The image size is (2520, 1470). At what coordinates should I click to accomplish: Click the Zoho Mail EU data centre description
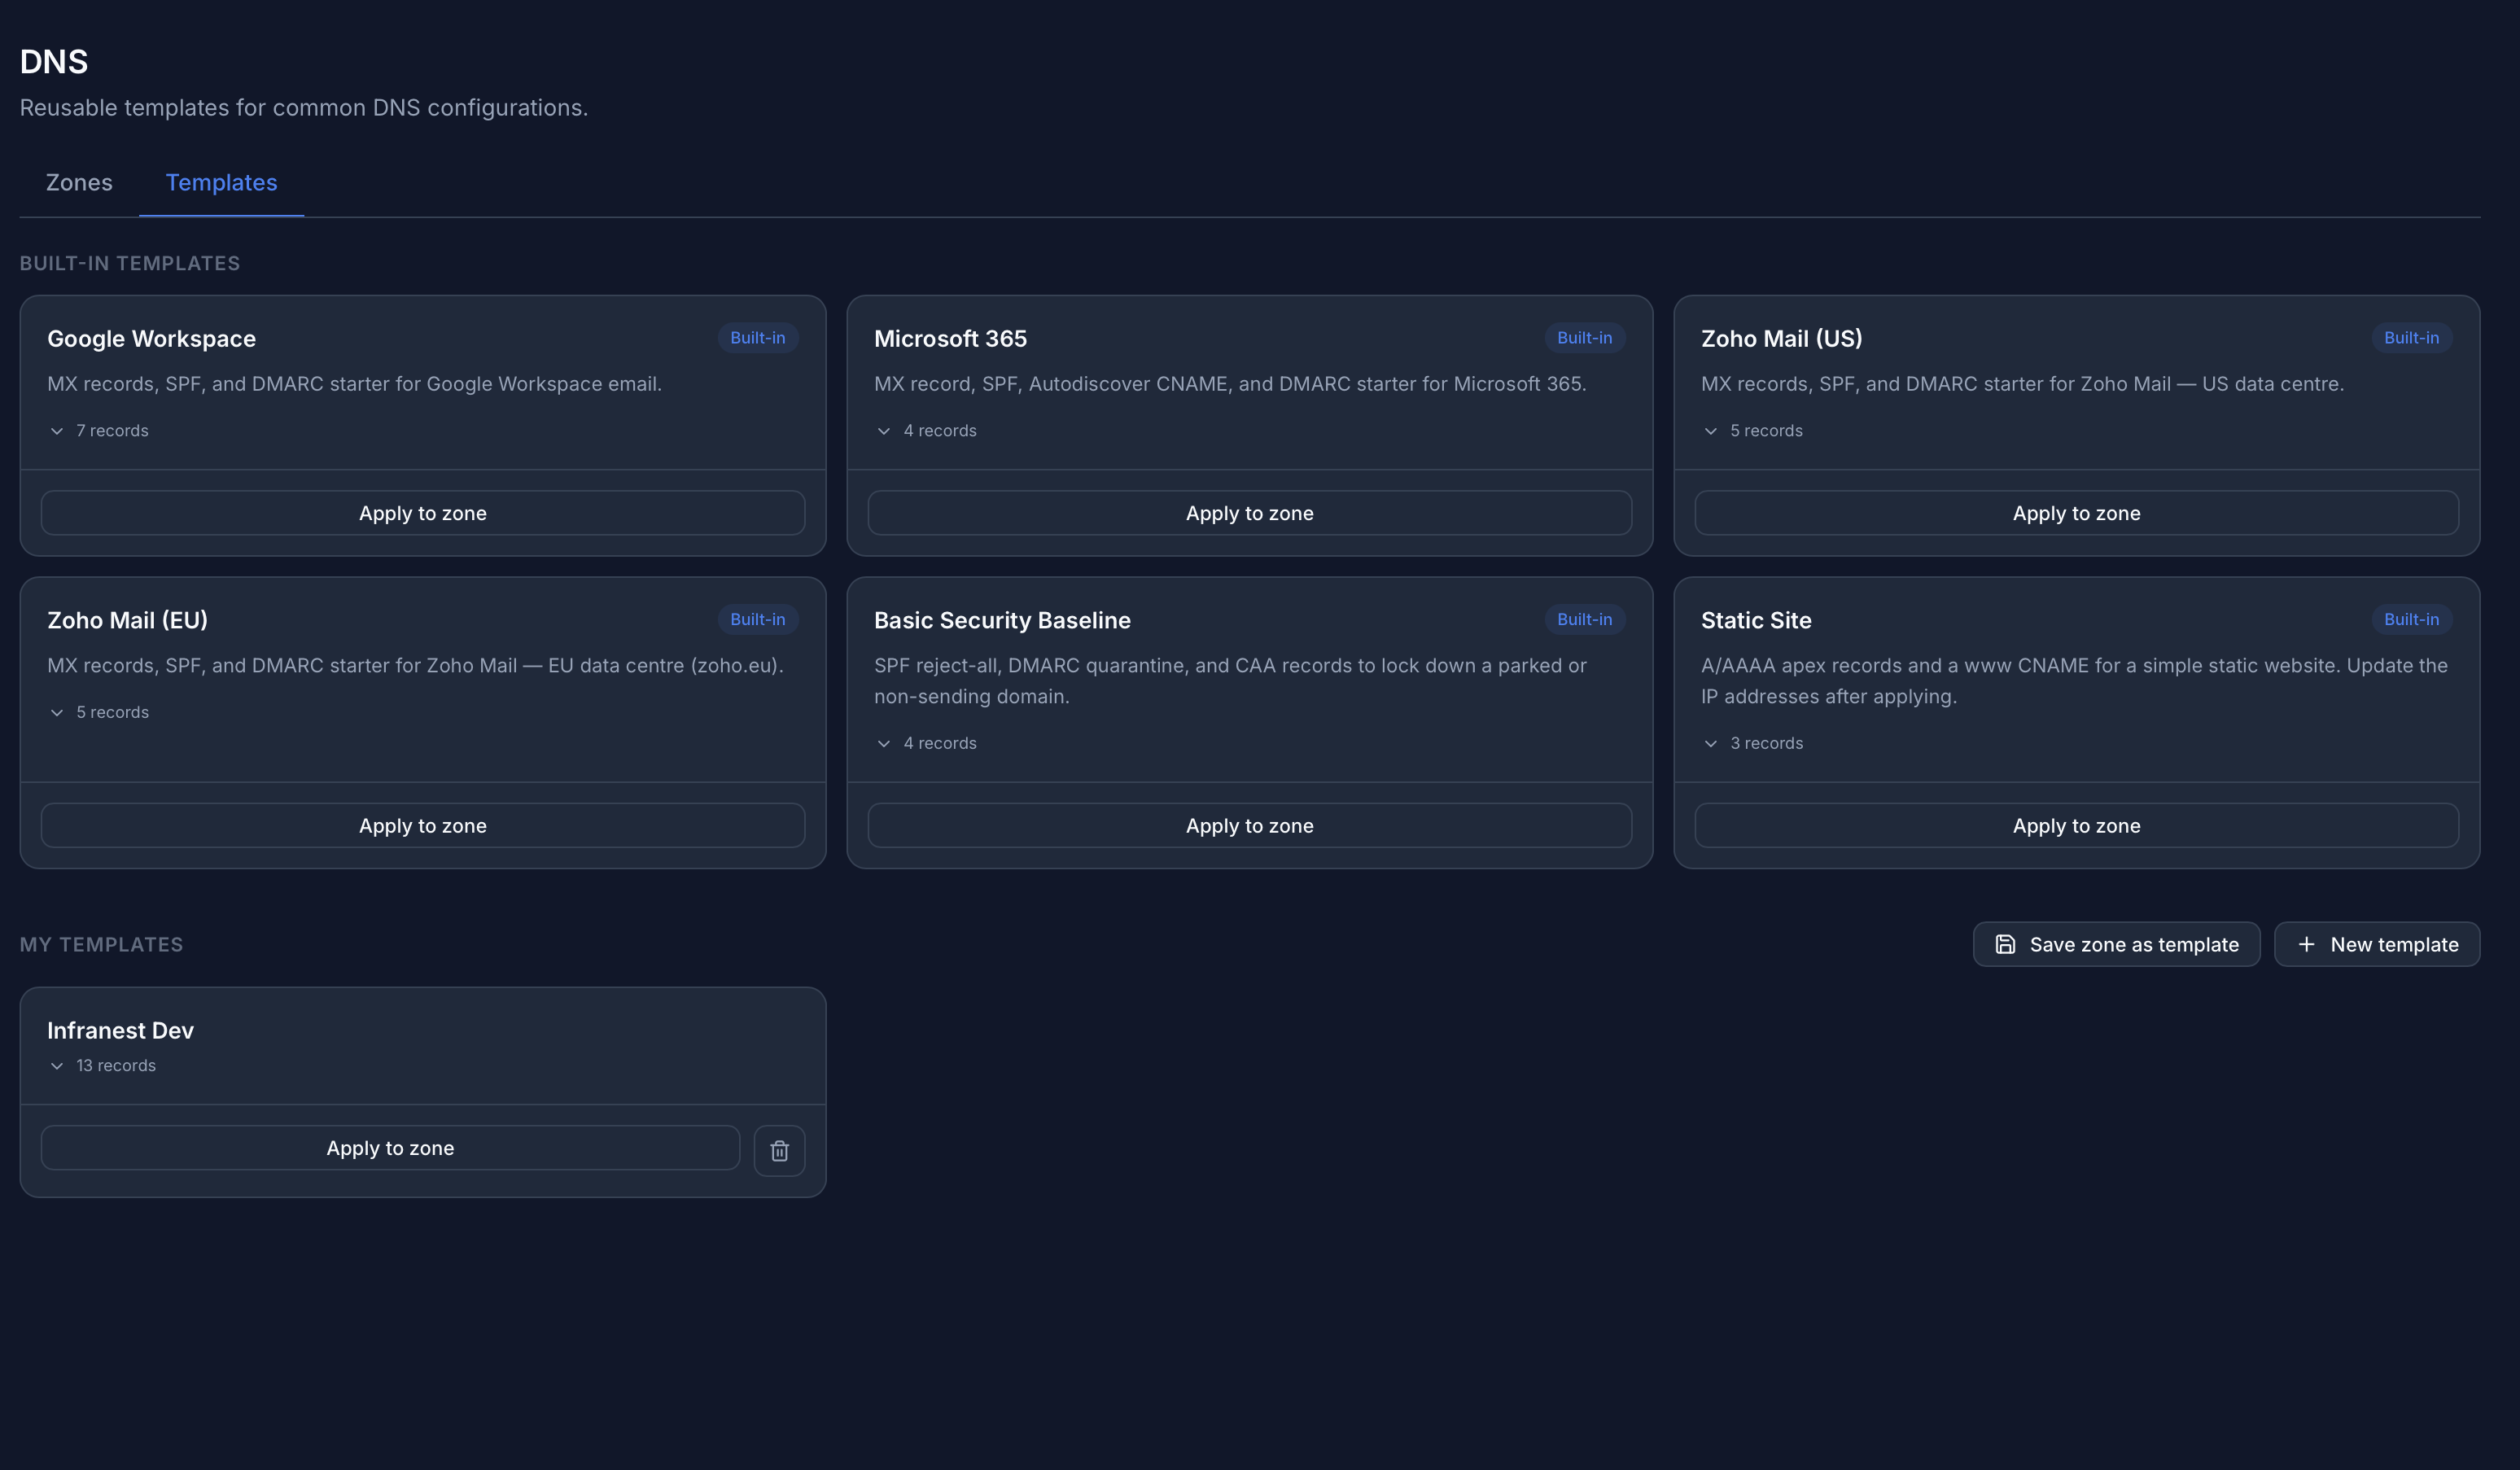415,665
